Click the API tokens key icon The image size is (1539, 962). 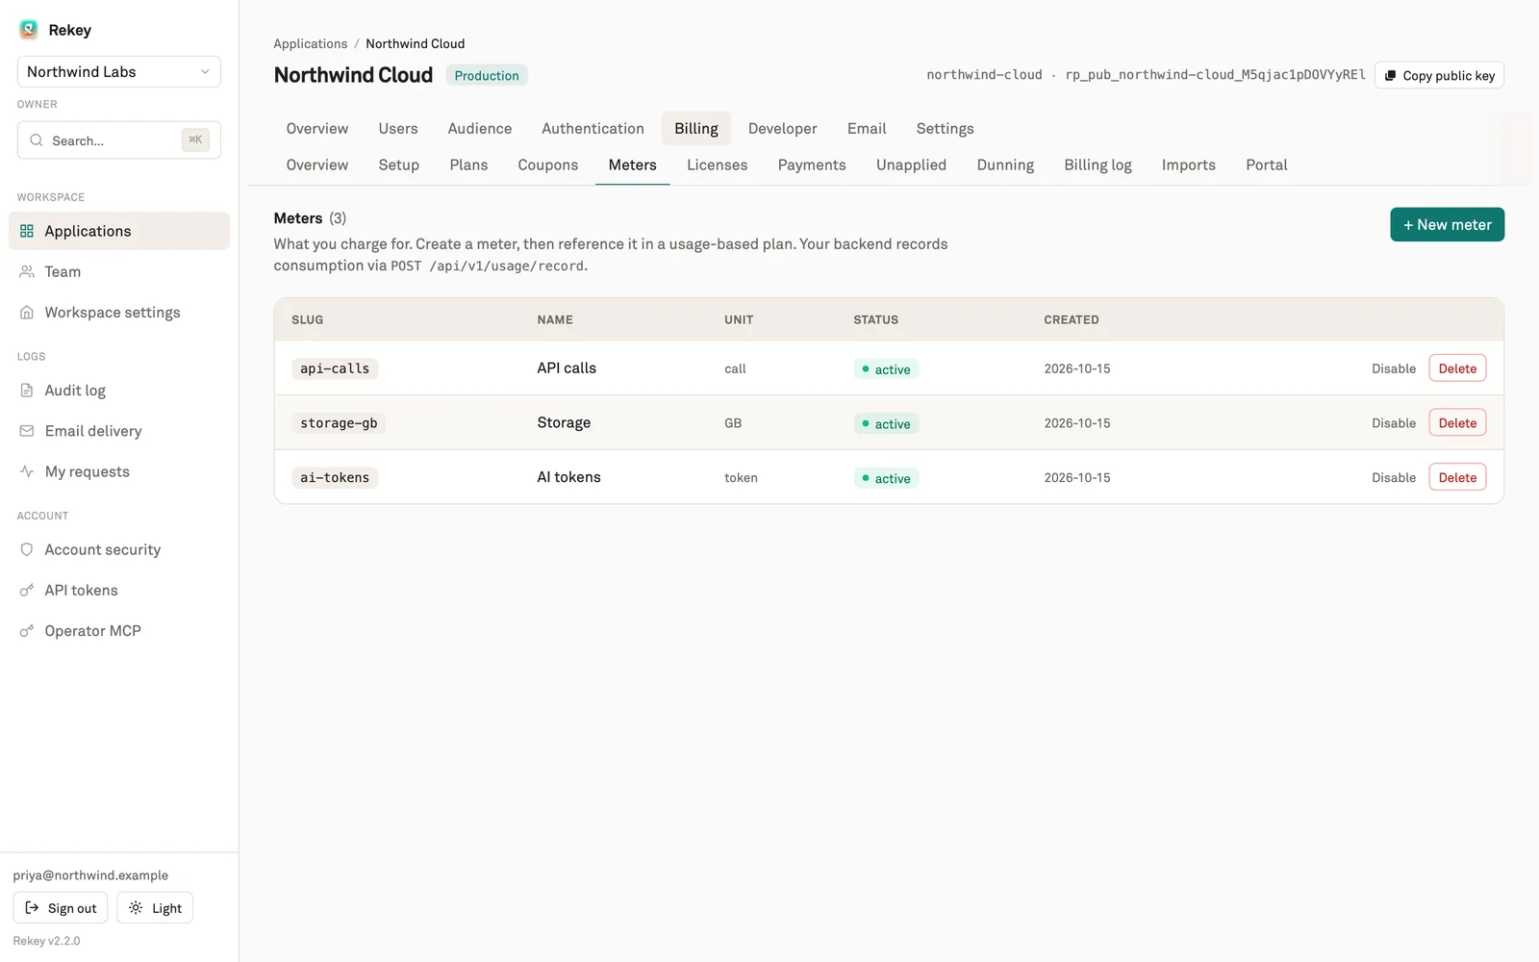click(x=27, y=591)
